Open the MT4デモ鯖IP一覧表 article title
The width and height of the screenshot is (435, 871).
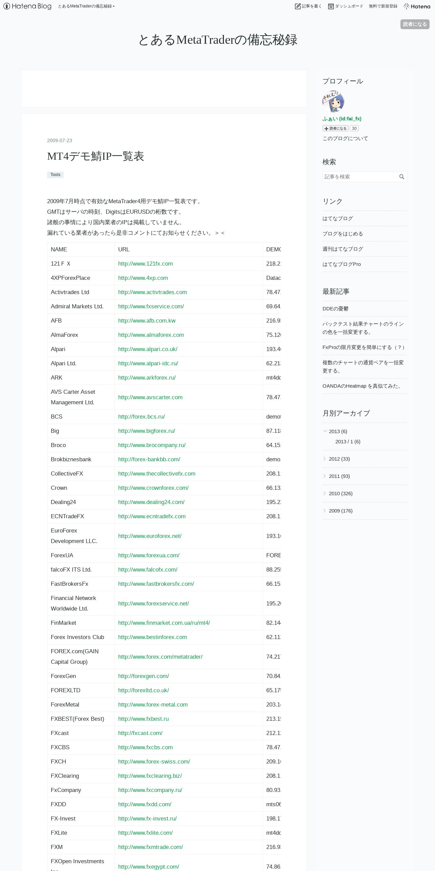[x=96, y=156]
